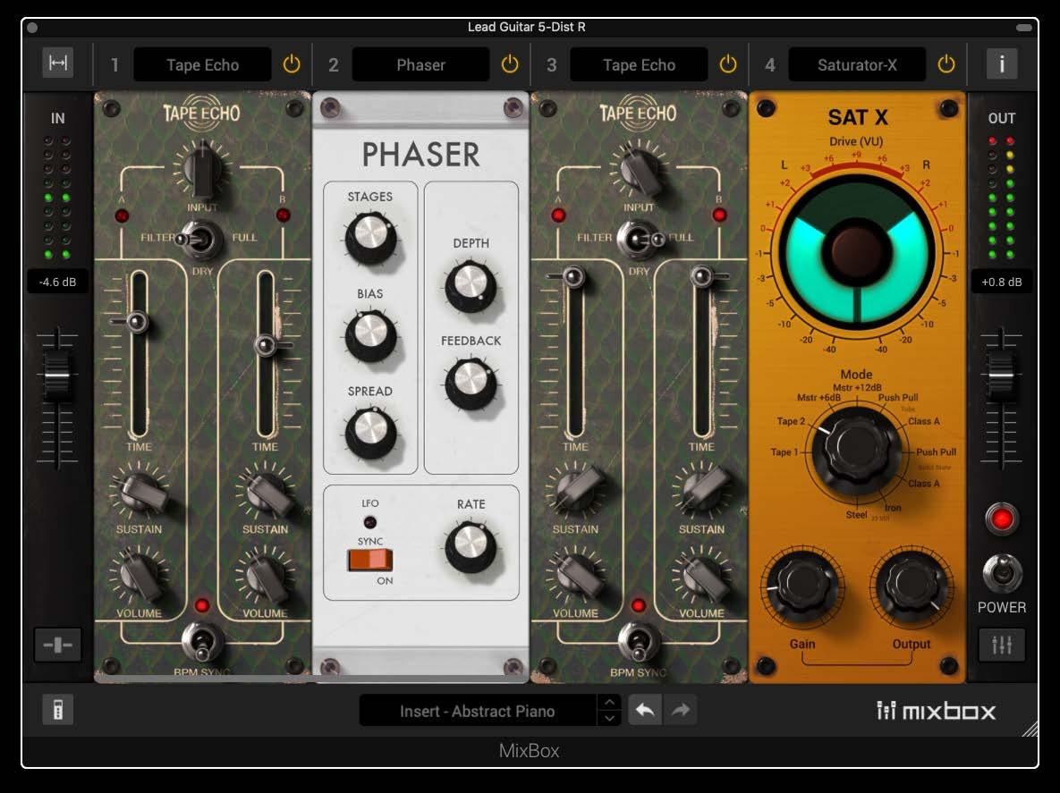Click the red round button above the POWER switch

point(1001,519)
